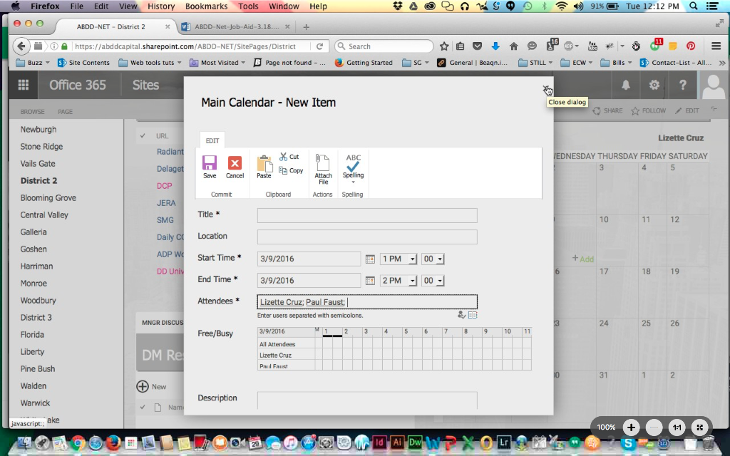Click the Cut scissors icon
Screen dimensions: 730x456
click(x=284, y=157)
